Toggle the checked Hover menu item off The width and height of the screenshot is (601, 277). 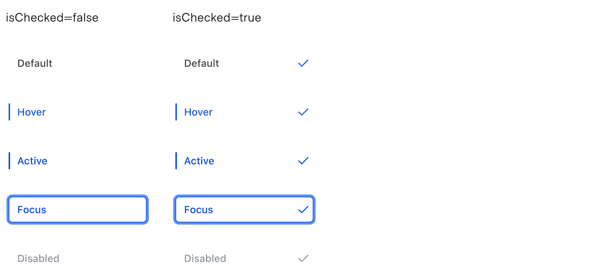pyautogui.click(x=198, y=112)
